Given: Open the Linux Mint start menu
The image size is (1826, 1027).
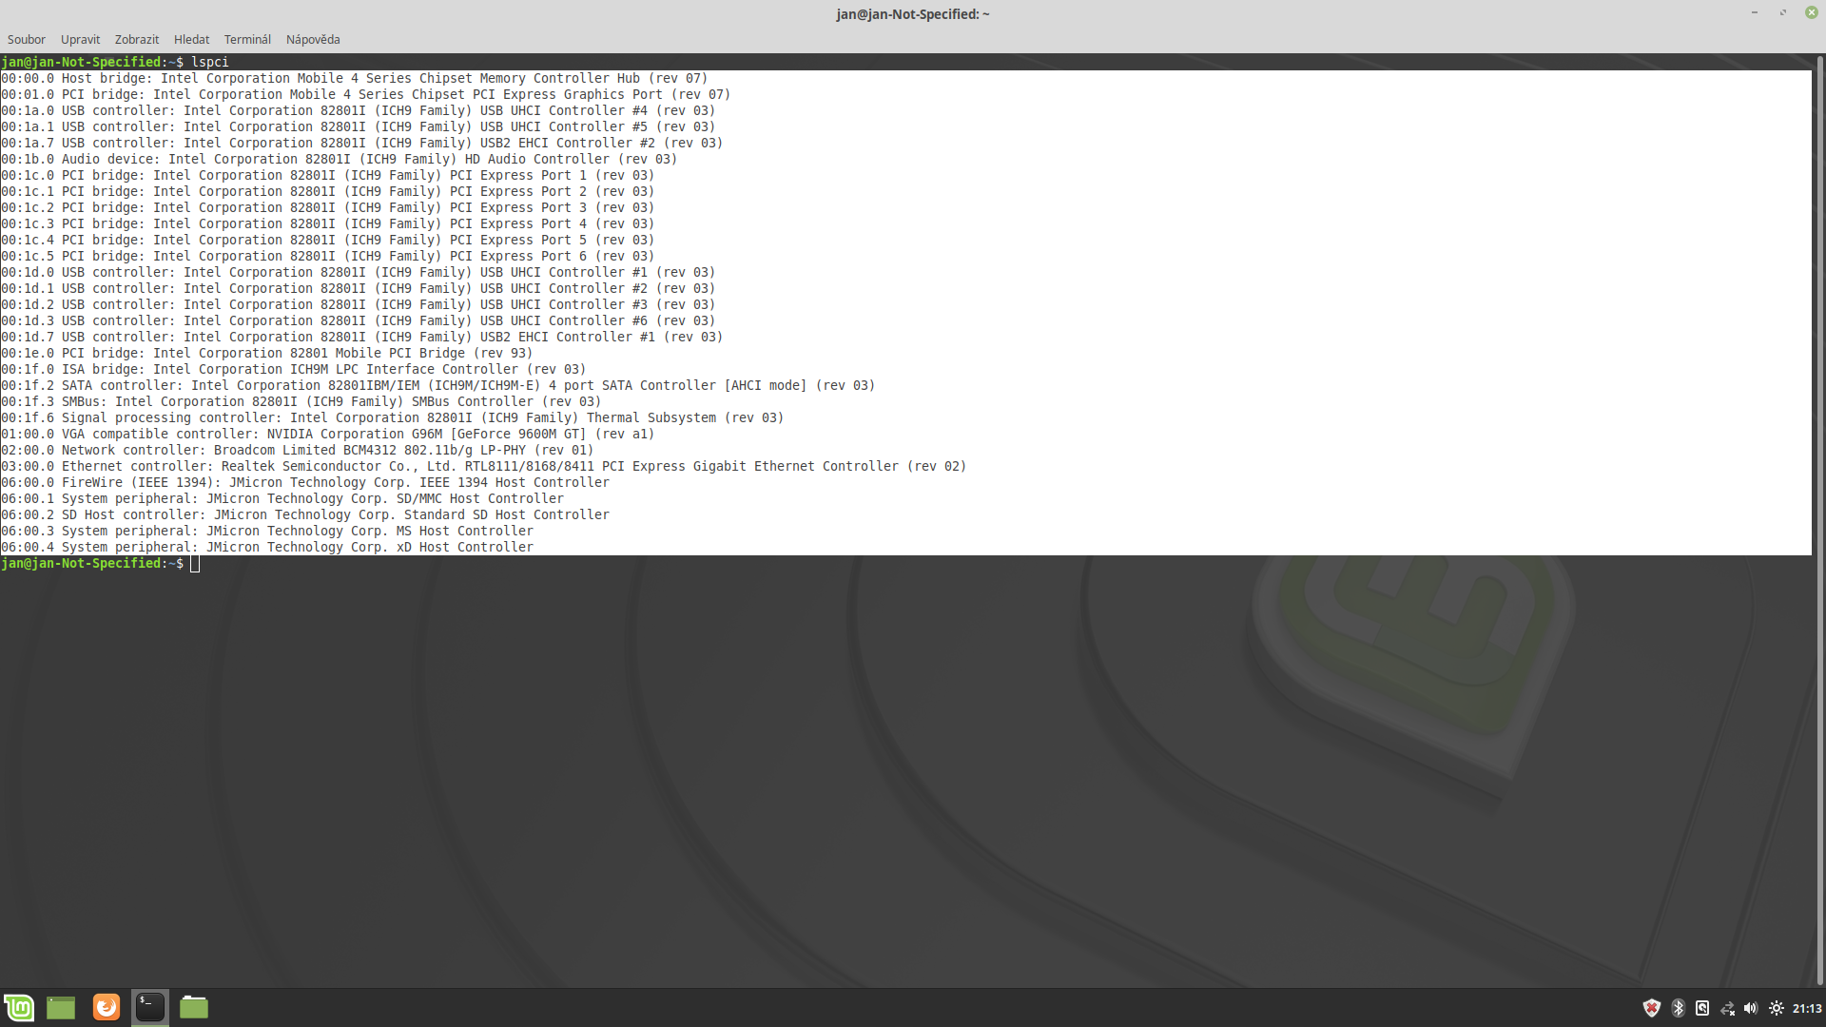Looking at the screenshot, I should (x=19, y=1007).
